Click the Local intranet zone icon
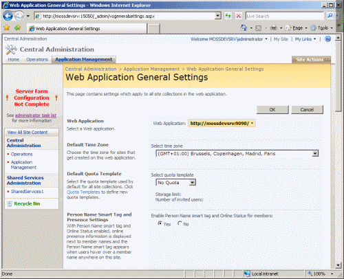The image size is (344, 279). tap(247, 274)
